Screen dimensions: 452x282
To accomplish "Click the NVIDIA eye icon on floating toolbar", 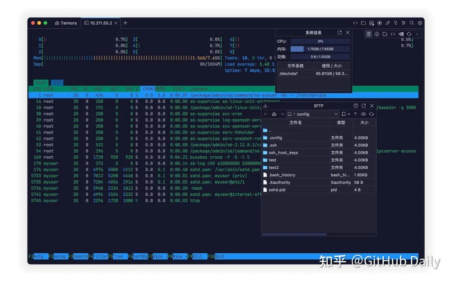I will [401, 34].
